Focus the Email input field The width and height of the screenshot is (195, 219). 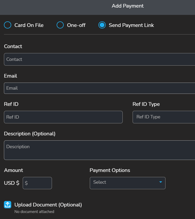[x=99, y=88]
